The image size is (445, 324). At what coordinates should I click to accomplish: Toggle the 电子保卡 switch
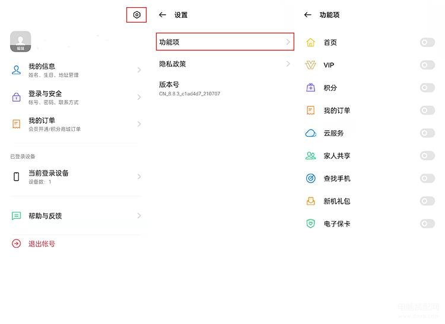pos(427,224)
